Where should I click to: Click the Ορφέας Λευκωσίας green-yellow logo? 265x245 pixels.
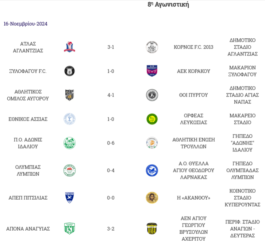(x=152, y=119)
